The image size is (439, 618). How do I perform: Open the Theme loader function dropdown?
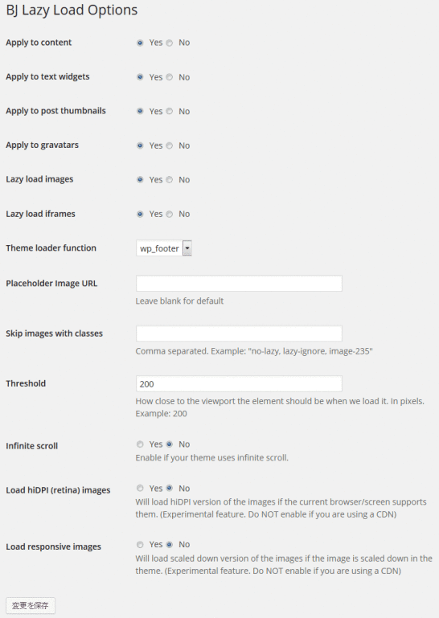tap(164, 248)
